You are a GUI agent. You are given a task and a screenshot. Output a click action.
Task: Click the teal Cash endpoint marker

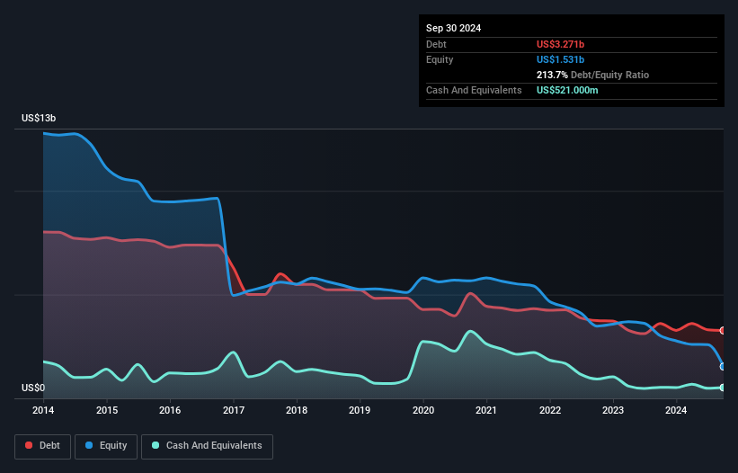pos(723,388)
